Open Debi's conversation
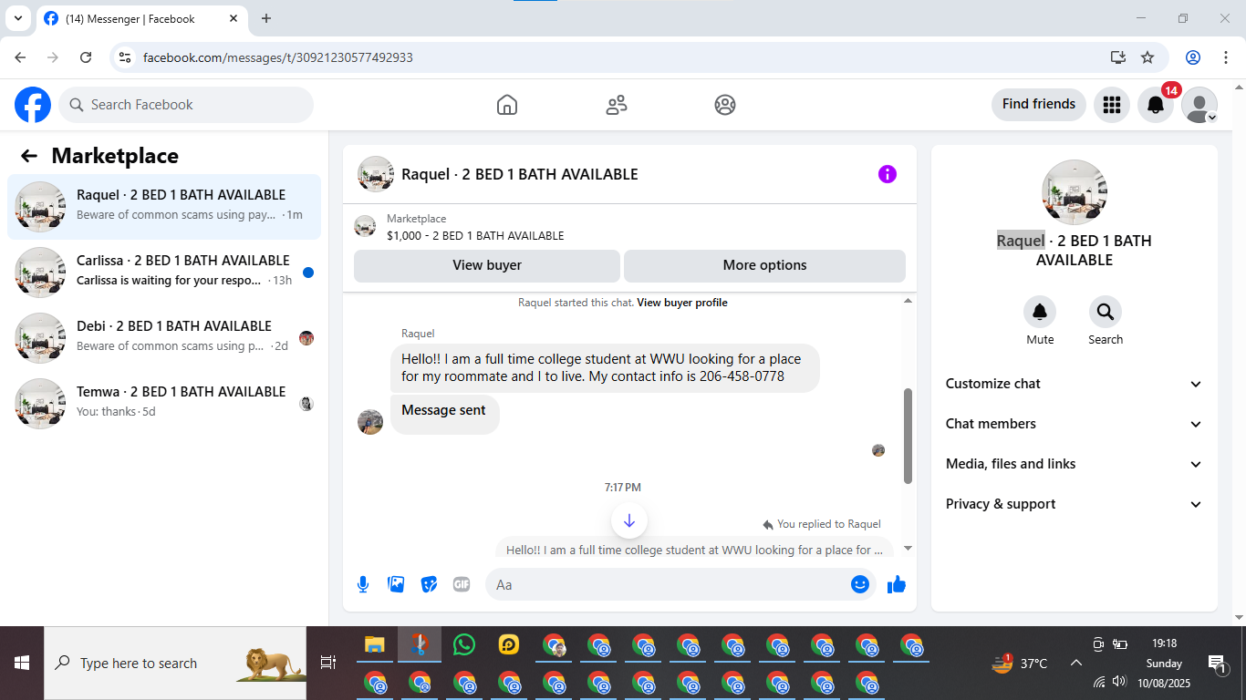Viewport: 1246px width, 700px height. point(164,338)
